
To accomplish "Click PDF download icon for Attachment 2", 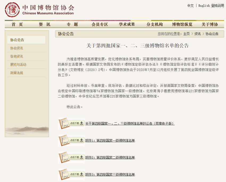I will coord(71,157).
